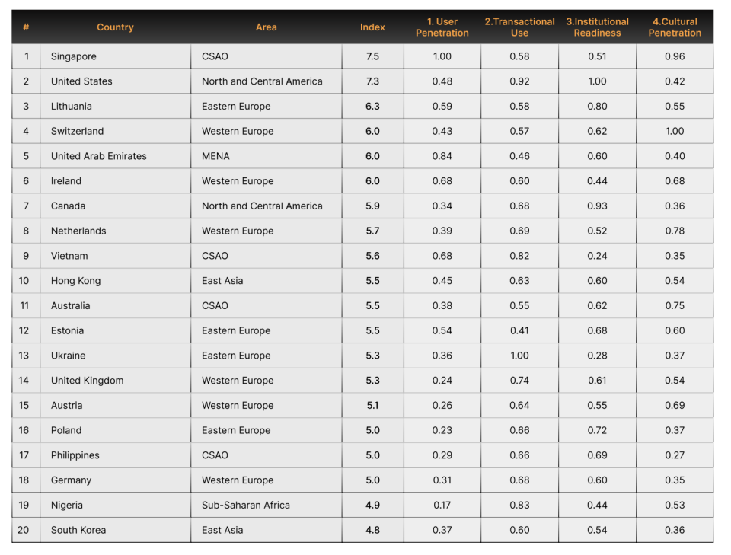Click the South Korea country cell

[x=78, y=531]
